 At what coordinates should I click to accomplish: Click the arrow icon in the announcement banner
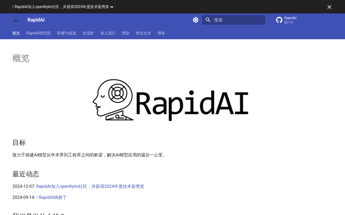tap(111, 6)
